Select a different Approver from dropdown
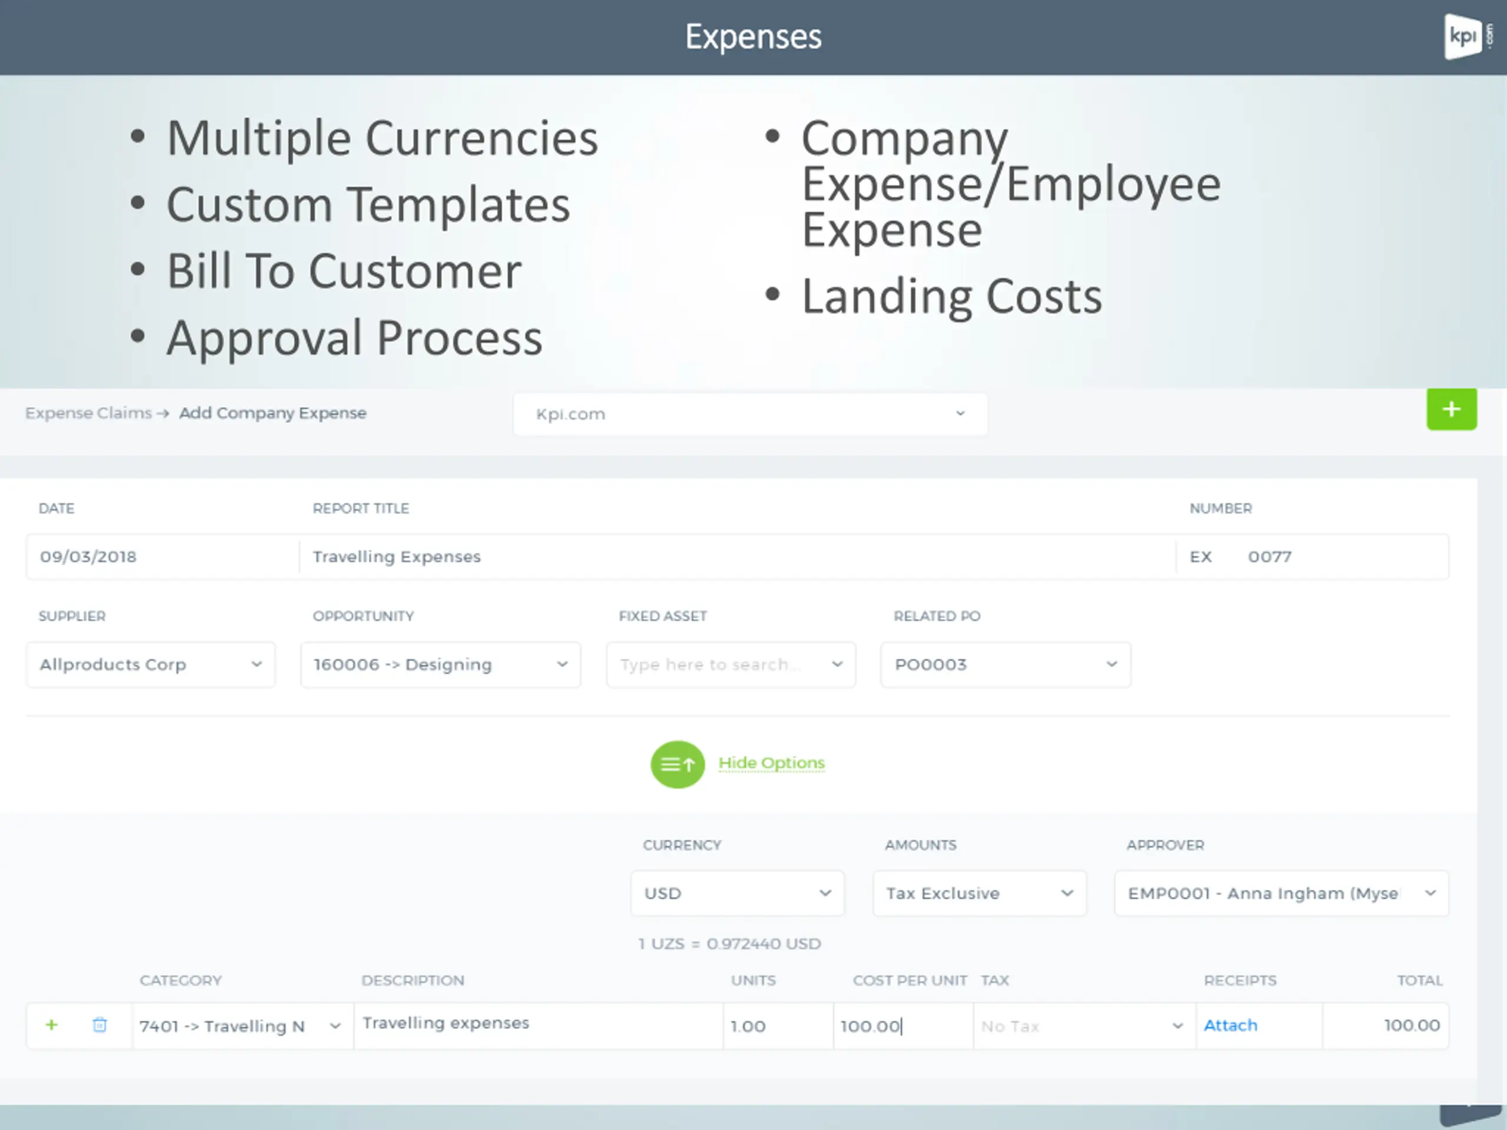 click(x=1282, y=893)
